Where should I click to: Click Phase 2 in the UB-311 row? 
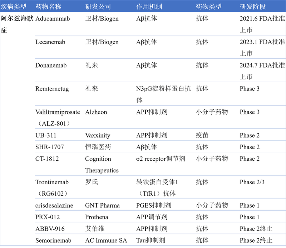pyautogui.click(x=250, y=135)
